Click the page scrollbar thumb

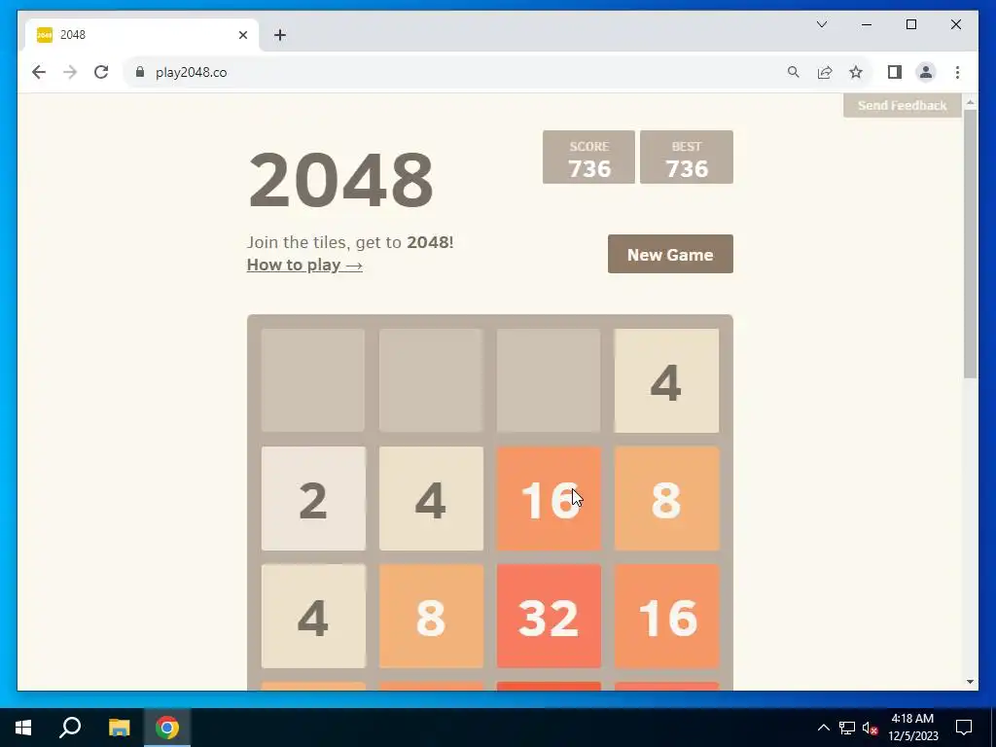[x=970, y=244]
